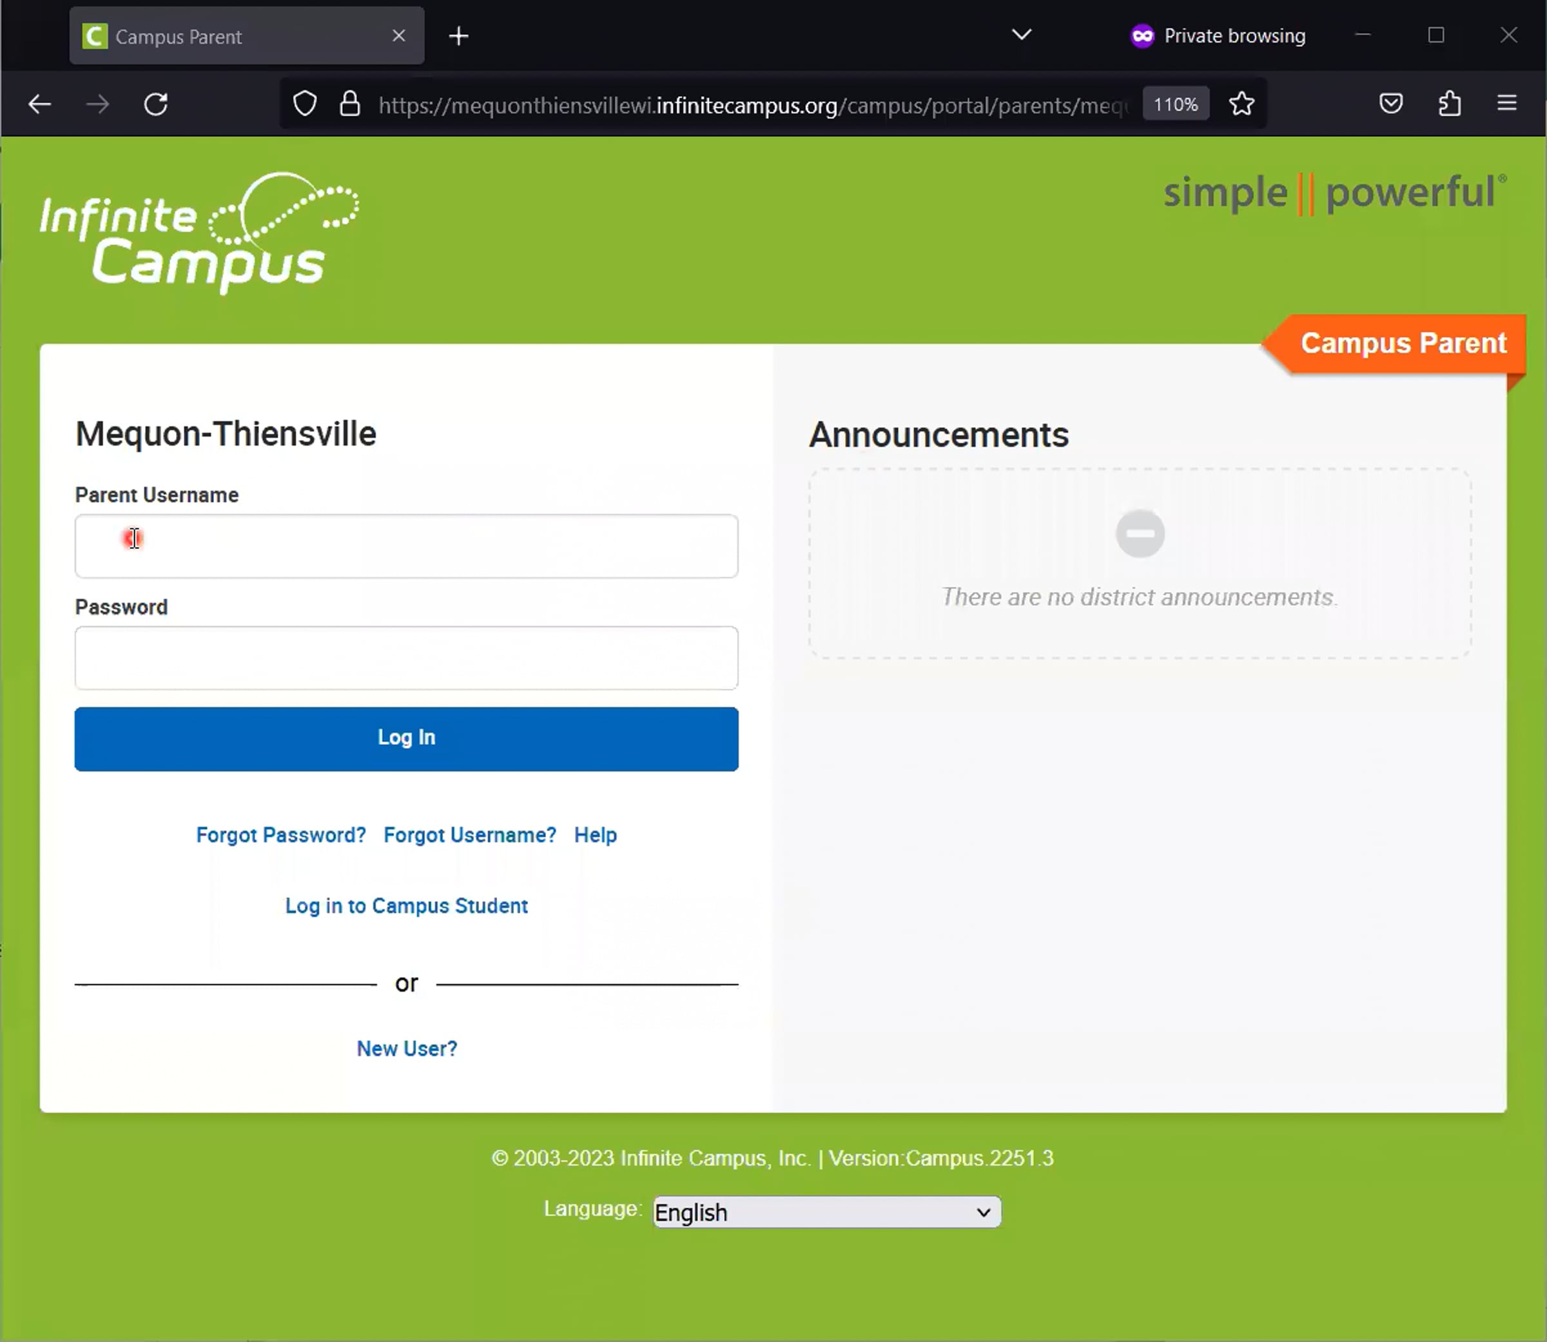Click the Mequon-Thiensville heading
The width and height of the screenshot is (1547, 1342).
(x=225, y=435)
